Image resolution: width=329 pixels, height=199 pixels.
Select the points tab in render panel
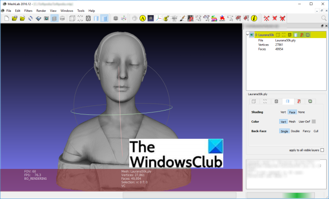pos(265,101)
